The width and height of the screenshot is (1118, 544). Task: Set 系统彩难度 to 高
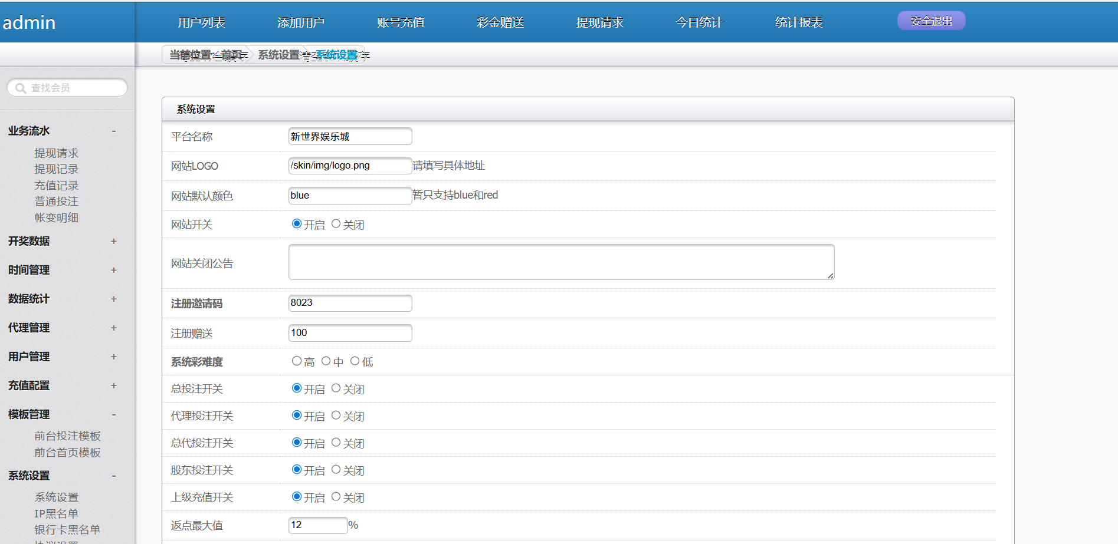[x=296, y=361]
